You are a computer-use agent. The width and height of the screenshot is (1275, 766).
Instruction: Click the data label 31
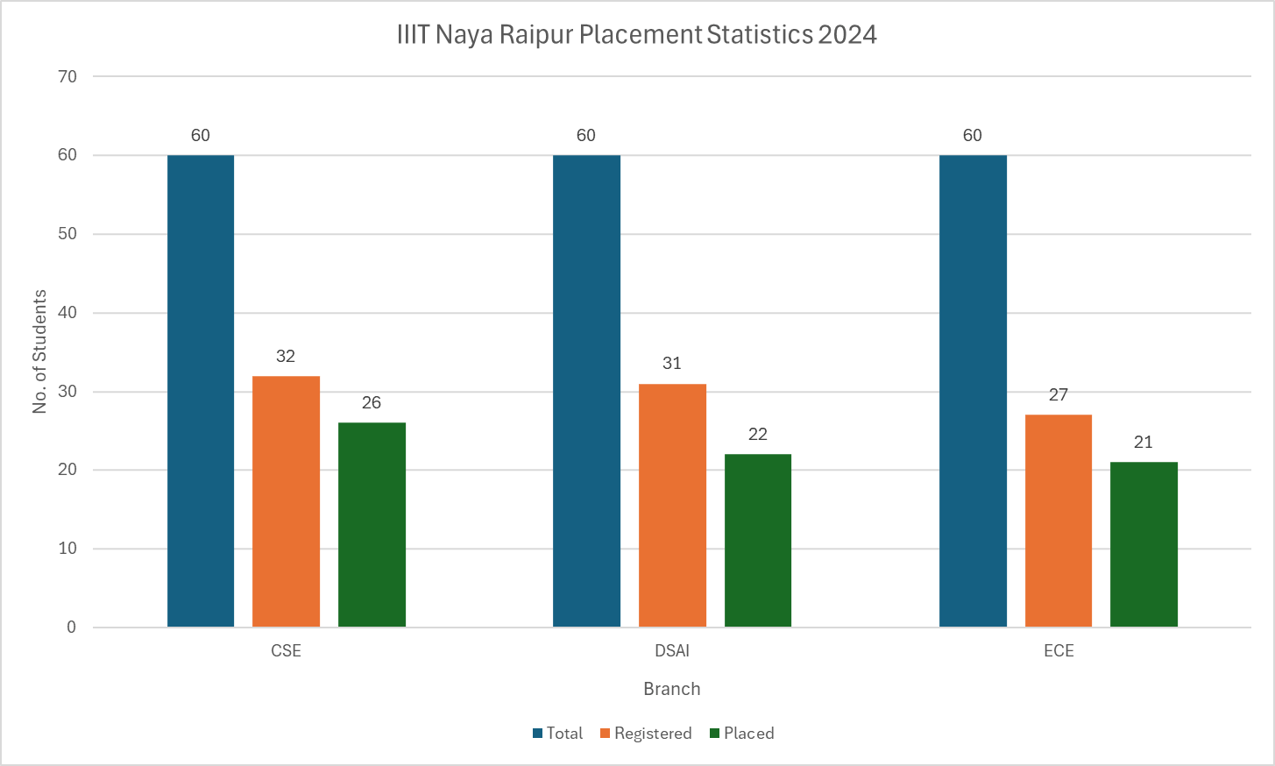click(672, 363)
